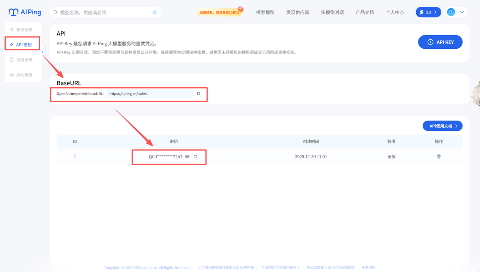The height and width of the screenshot is (272, 480).
Task: Click the masked key QC-f********72b7
Action: (165, 157)
